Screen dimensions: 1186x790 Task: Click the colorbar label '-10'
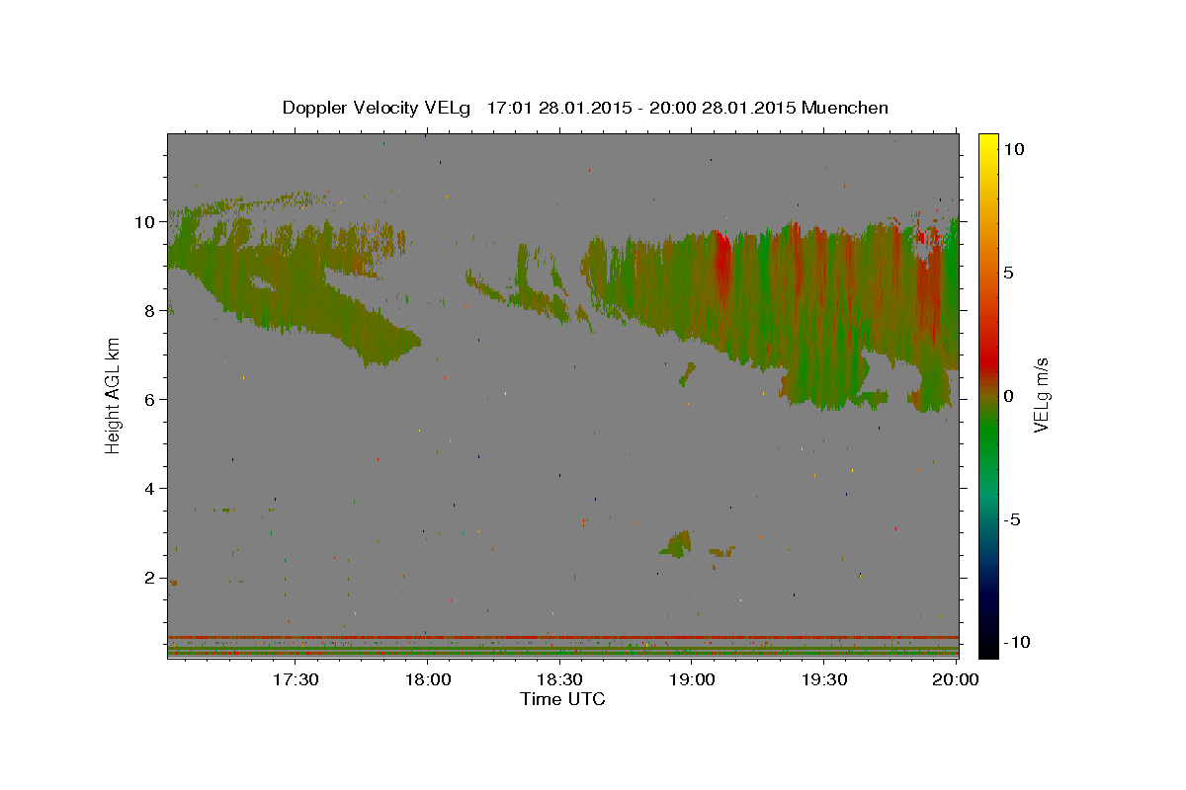1015,642
